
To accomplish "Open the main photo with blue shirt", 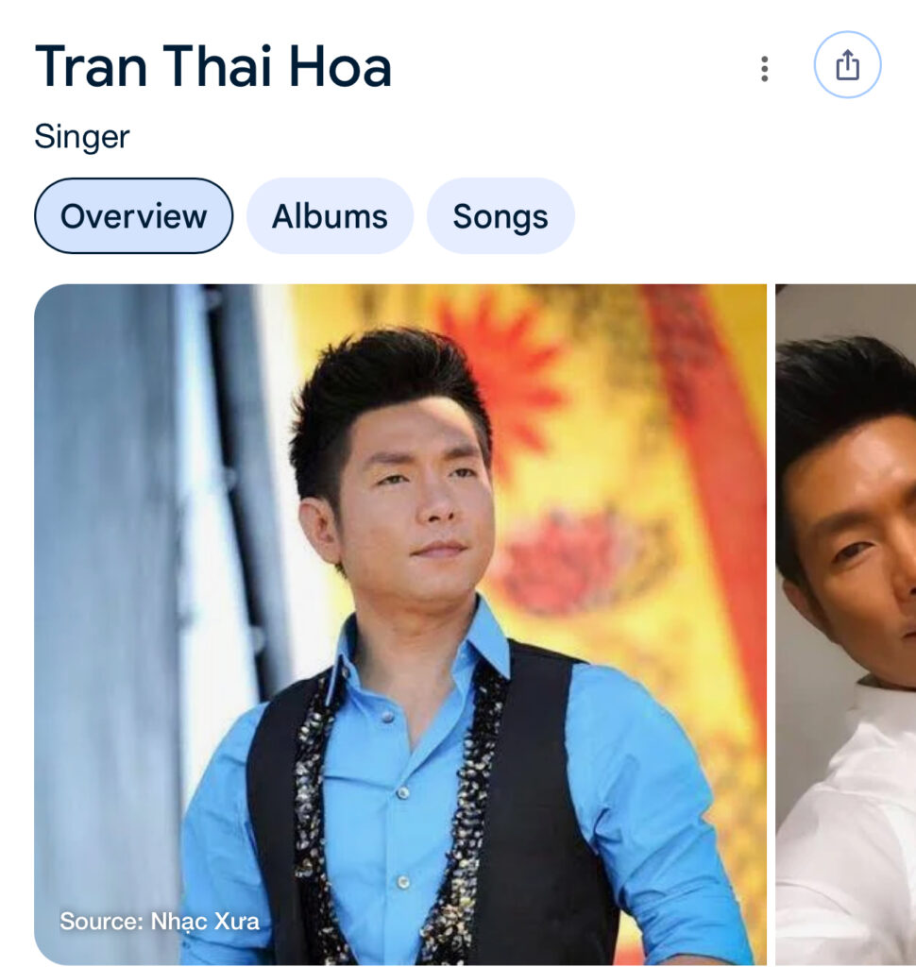I will click(x=400, y=624).
